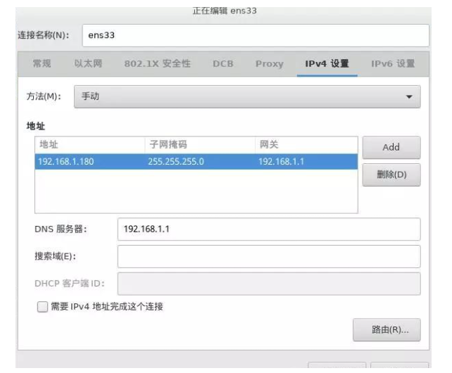The width and height of the screenshot is (452, 373).
Task: Click the gateway cell in the address row
Action: click(x=306, y=161)
